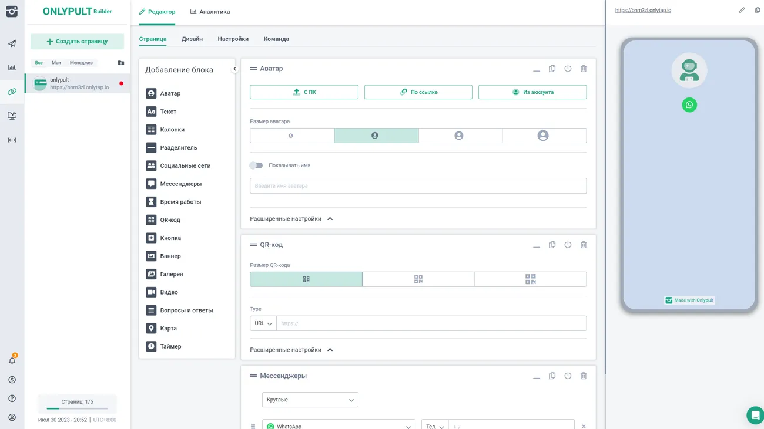Open the Аналитика tab

210,12
